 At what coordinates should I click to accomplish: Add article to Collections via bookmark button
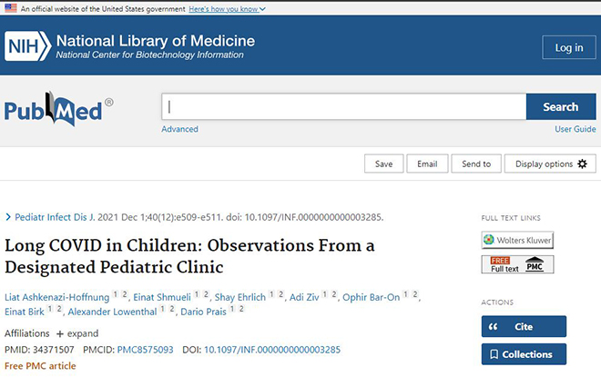point(524,354)
